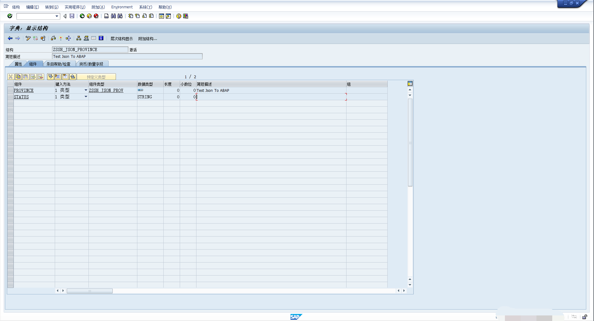Click the Find Next binoculars icon
Screen dimensions: 594x321
[x=120, y=16]
